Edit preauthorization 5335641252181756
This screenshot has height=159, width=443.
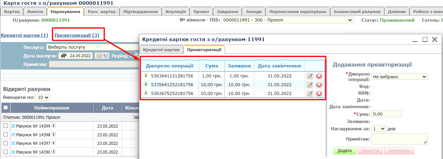click(x=310, y=85)
